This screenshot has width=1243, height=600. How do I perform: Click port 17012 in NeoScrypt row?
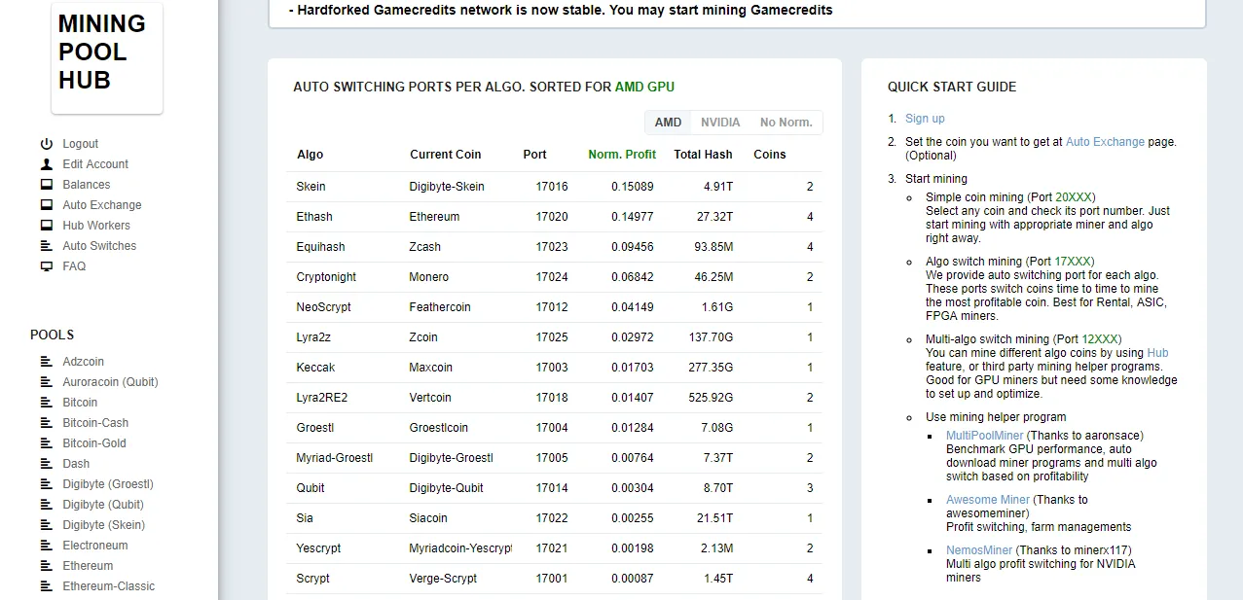(552, 307)
